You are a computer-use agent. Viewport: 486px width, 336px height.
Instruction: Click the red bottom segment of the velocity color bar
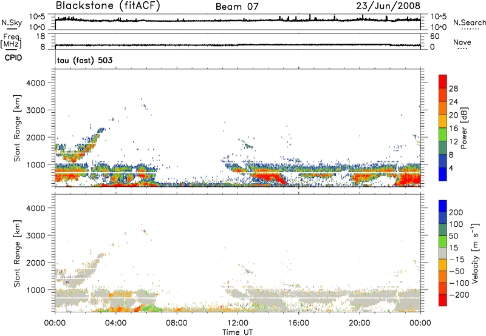pos(443,300)
